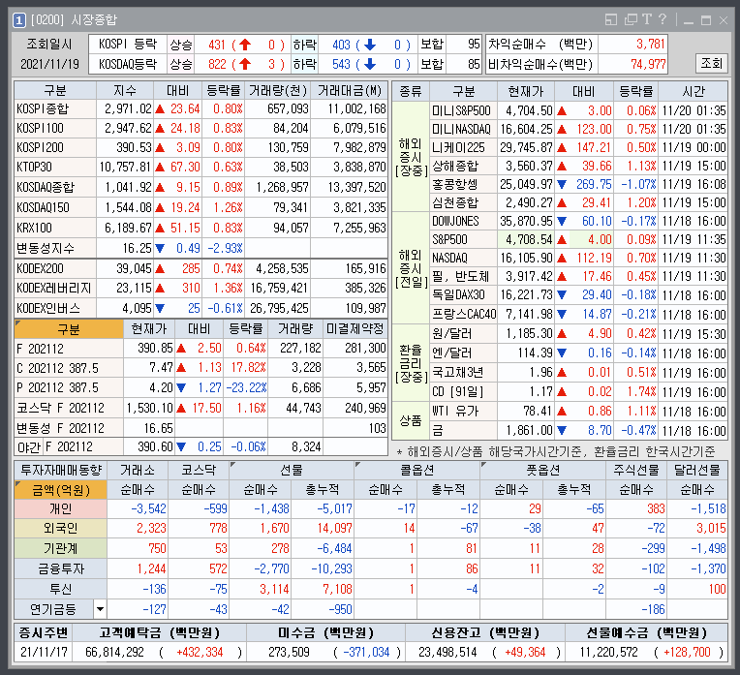740x675 pixels.
Task: Toggle the 금액(억원) unit header
Action: coord(61,490)
